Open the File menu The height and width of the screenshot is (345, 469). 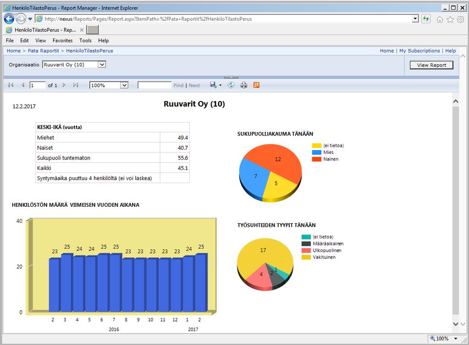tap(10, 40)
